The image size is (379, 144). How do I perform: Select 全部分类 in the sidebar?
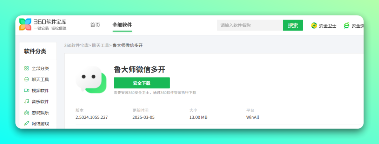40,69
